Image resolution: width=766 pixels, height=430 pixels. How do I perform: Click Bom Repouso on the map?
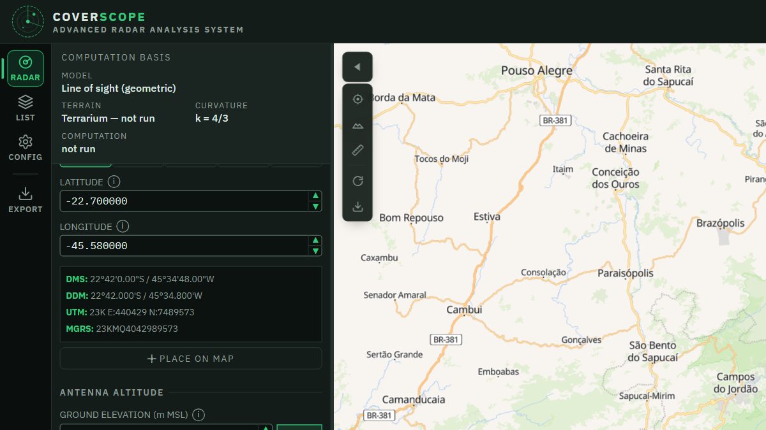point(411,218)
